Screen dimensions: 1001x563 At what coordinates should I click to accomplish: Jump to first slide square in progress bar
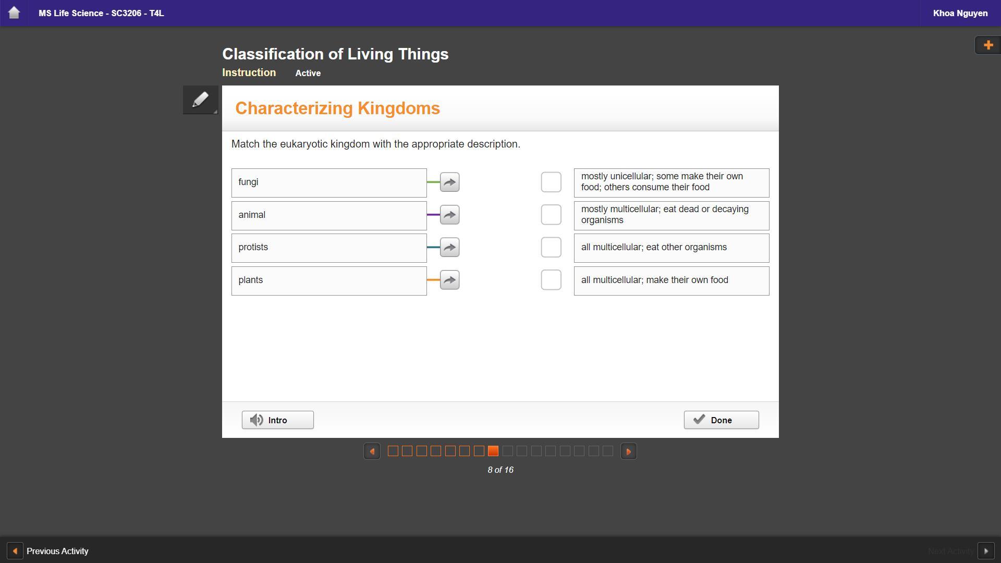(x=393, y=451)
